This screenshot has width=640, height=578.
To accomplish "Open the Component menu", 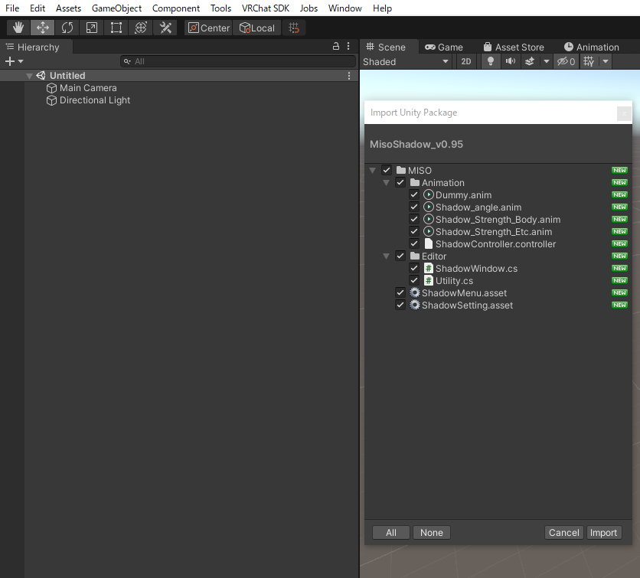I will (x=176, y=8).
